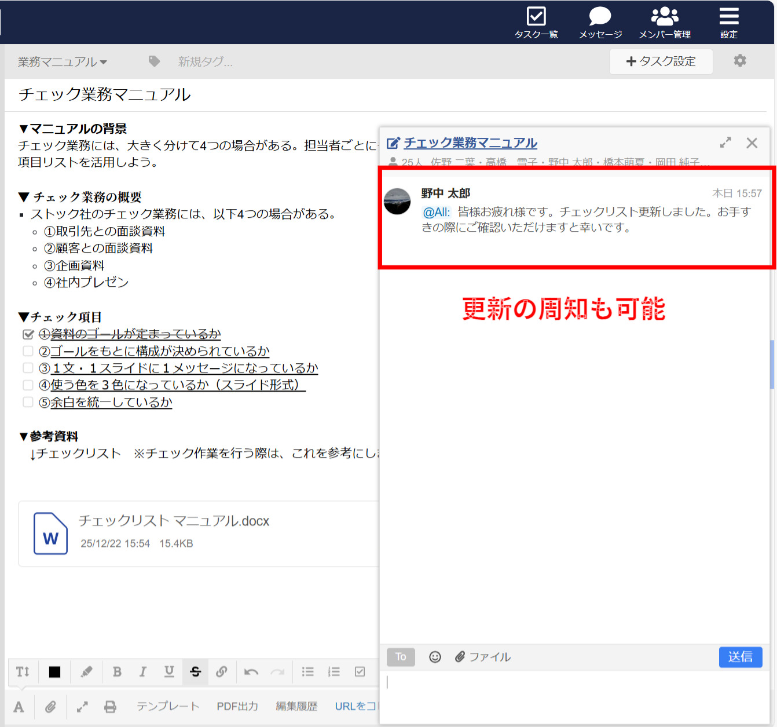Select the highlighter pen tool
The height and width of the screenshot is (727, 777).
pos(86,672)
